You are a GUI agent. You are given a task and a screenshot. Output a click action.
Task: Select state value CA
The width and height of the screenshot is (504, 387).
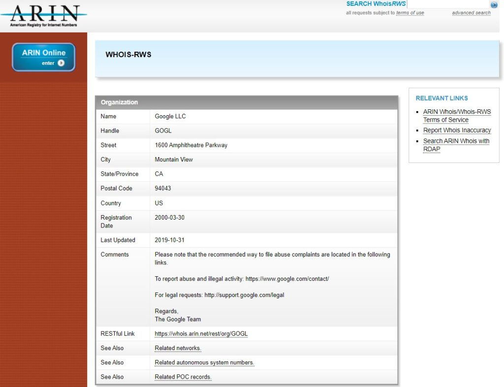[x=159, y=174]
